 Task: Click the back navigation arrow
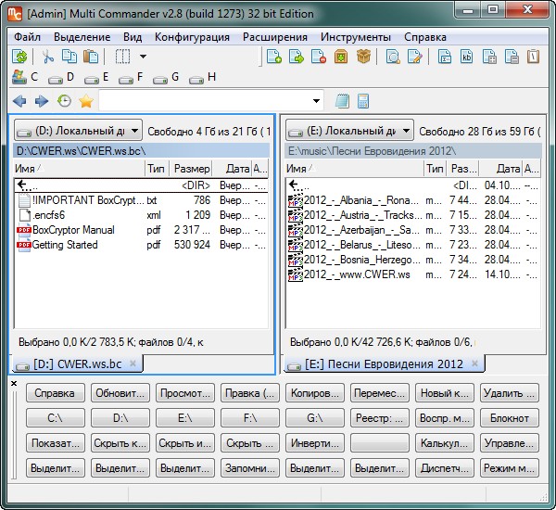point(20,101)
